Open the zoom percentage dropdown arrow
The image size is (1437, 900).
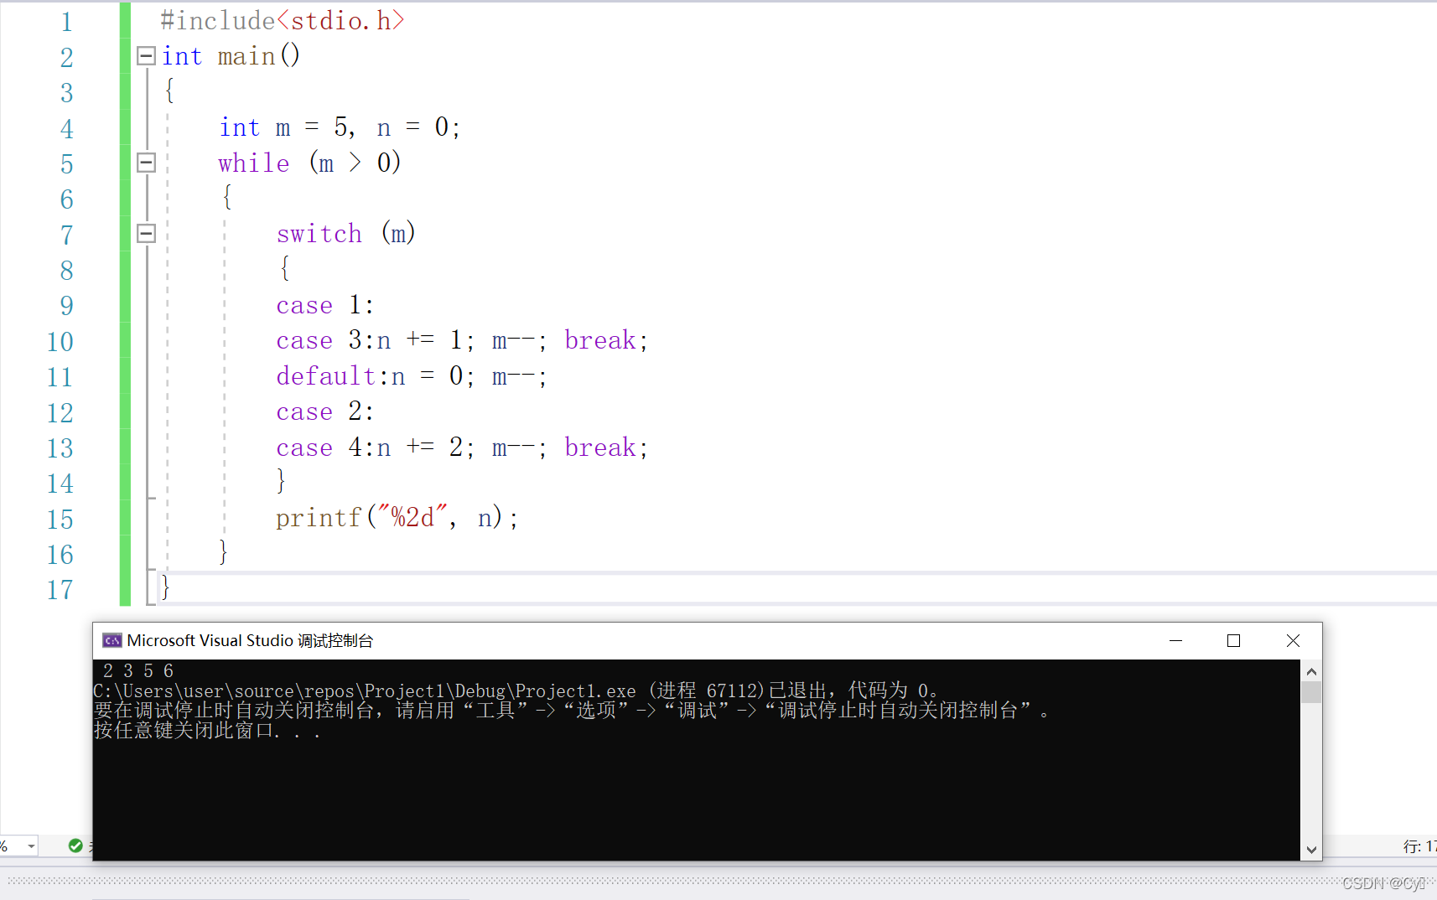pyautogui.click(x=31, y=846)
